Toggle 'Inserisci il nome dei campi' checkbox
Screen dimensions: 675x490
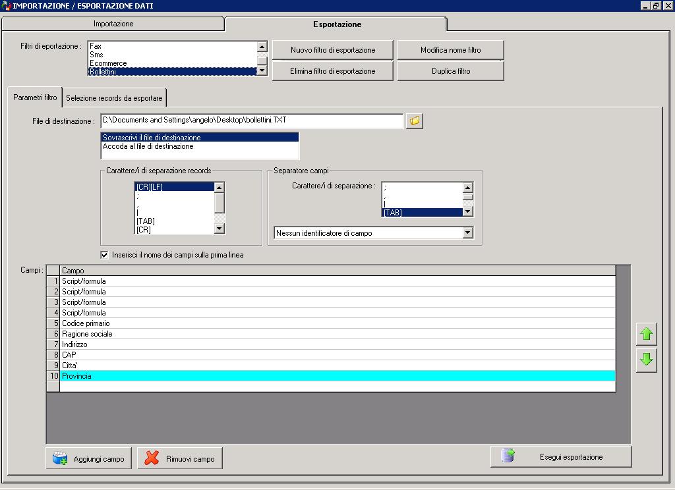pos(104,255)
